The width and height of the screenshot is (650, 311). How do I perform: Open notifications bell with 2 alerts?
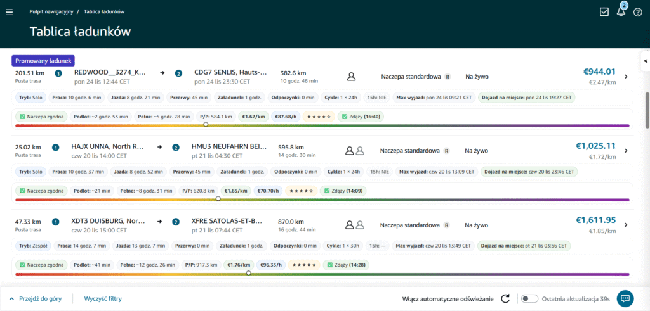tap(621, 11)
